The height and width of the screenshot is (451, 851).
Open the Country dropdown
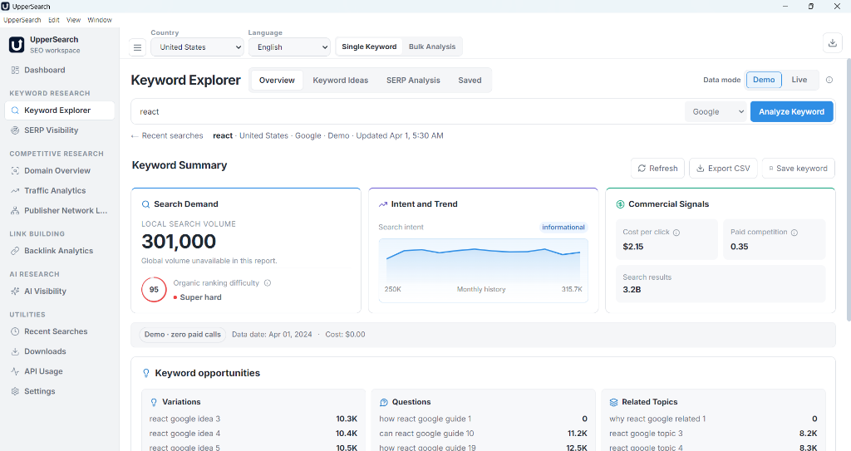(x=197, y=47)
